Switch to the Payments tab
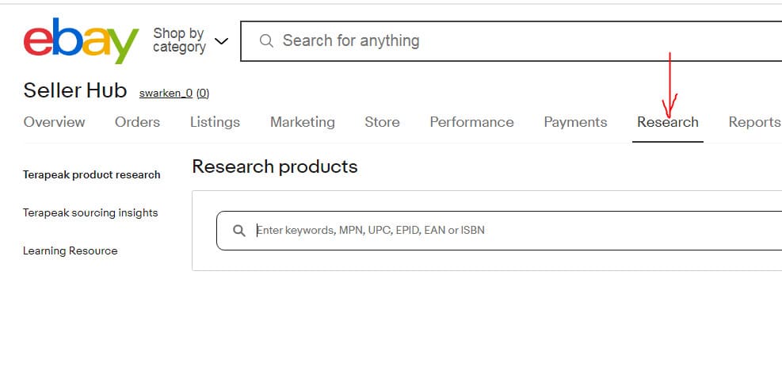Viewport: 782px width, 367px height. (575, 122)
